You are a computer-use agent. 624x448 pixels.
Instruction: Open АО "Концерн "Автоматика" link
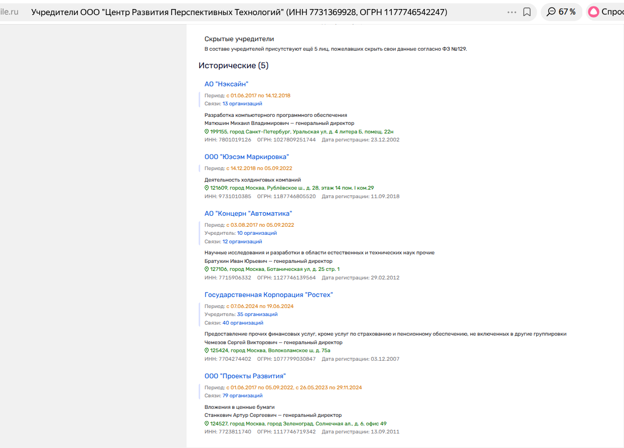(248, 214)
